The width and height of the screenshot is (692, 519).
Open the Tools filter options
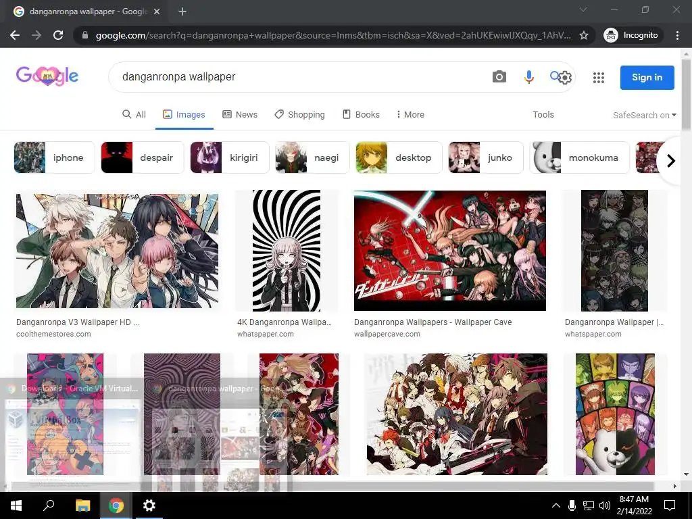tap(543, 114)
